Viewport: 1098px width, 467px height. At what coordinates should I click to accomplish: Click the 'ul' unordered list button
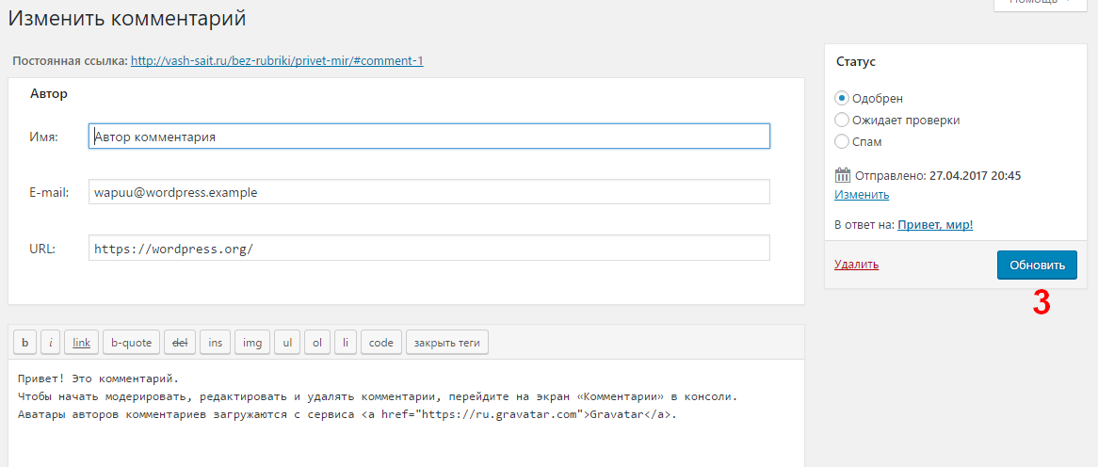click(x=287, y=343)
